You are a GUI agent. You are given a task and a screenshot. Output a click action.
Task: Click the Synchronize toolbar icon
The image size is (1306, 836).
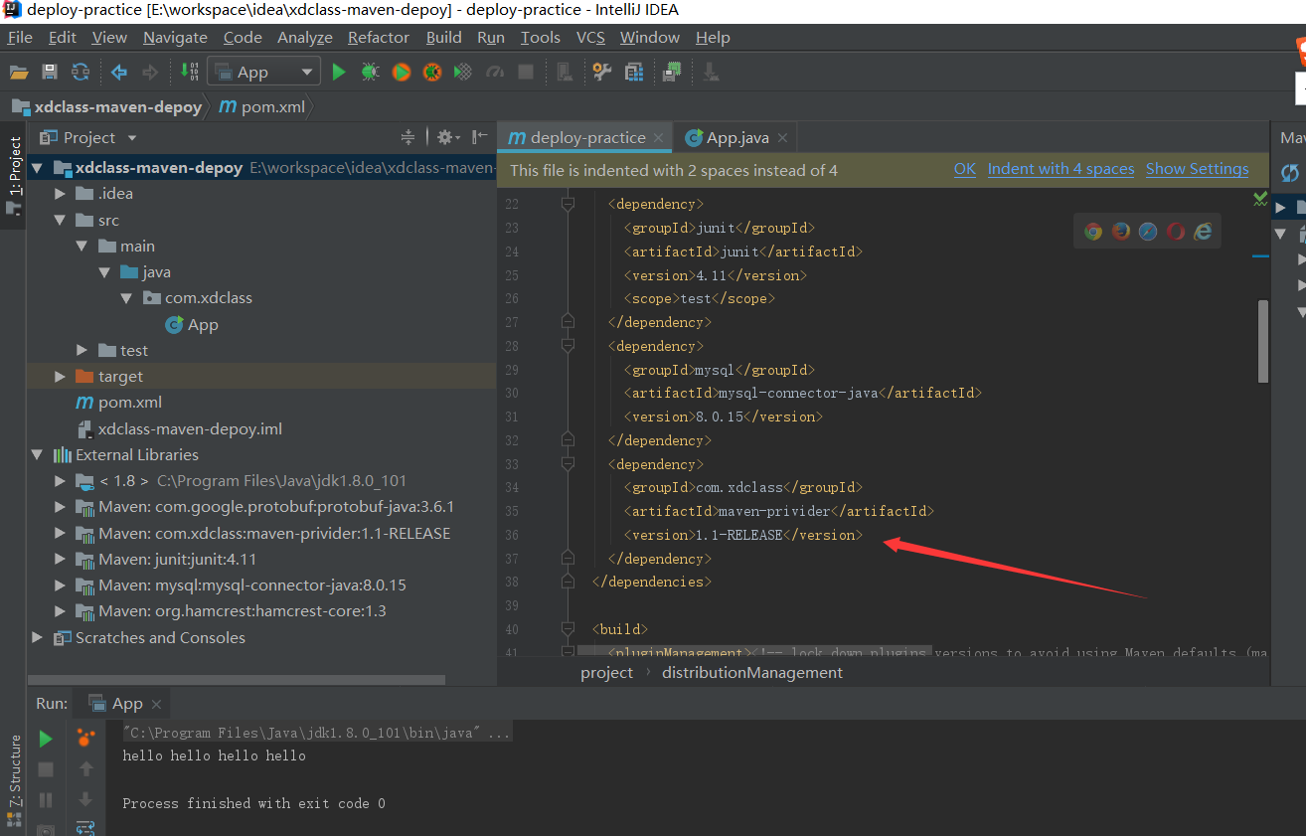click(x=82, y=72)
